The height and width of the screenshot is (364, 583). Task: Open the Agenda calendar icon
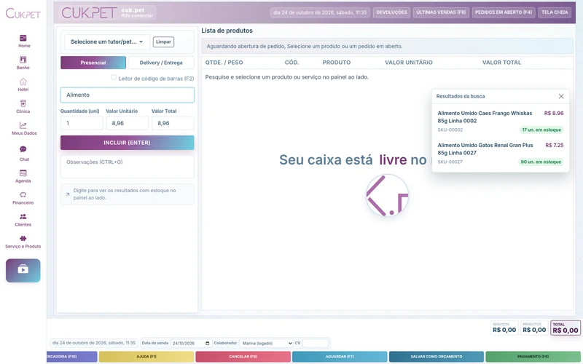coord(23,173)
